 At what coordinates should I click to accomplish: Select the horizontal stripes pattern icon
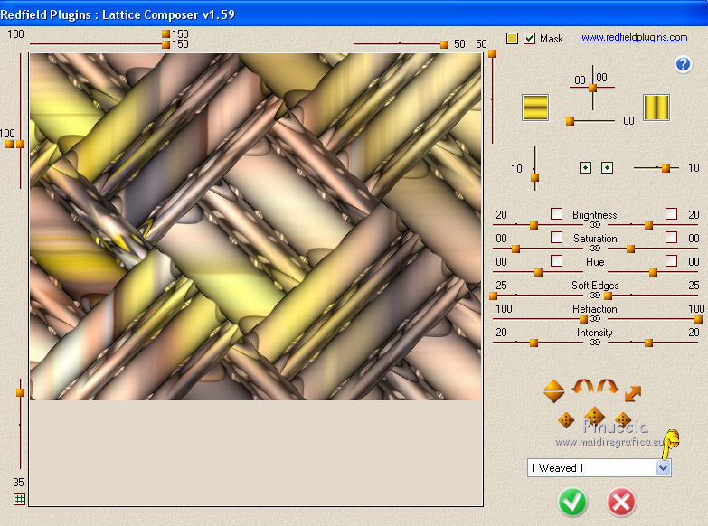tap(535, 108)
